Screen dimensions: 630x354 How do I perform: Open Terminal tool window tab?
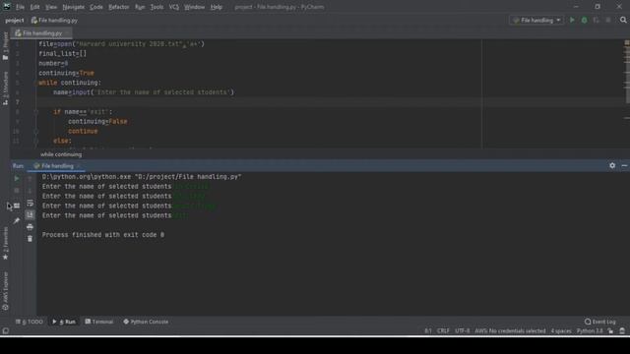pos(99,322)
